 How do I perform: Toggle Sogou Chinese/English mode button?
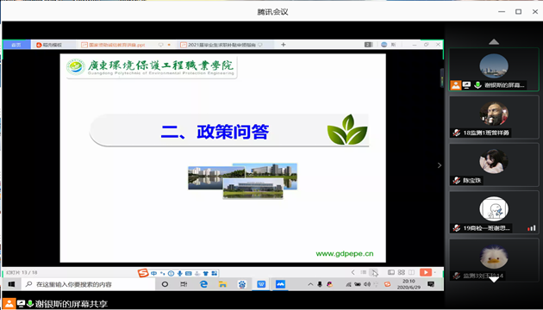coord(154,273)
